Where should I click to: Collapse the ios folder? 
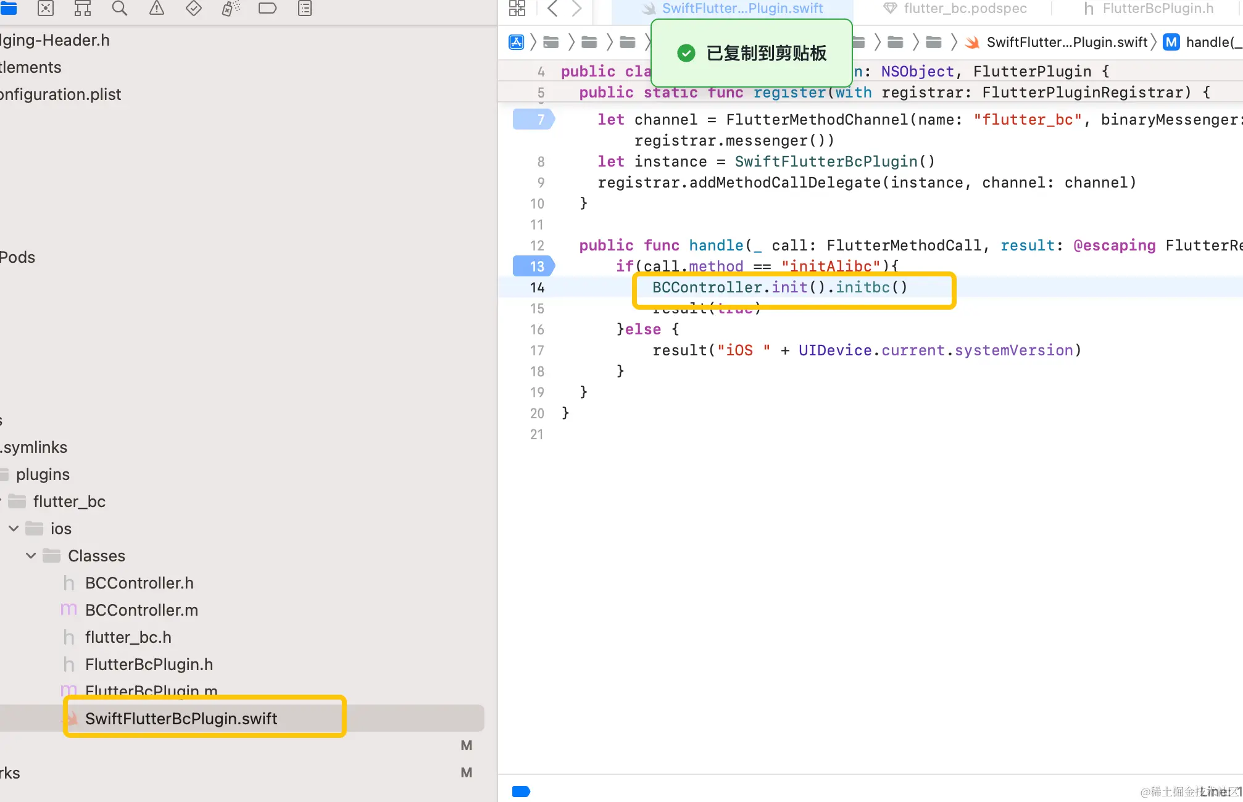(14, 529)
